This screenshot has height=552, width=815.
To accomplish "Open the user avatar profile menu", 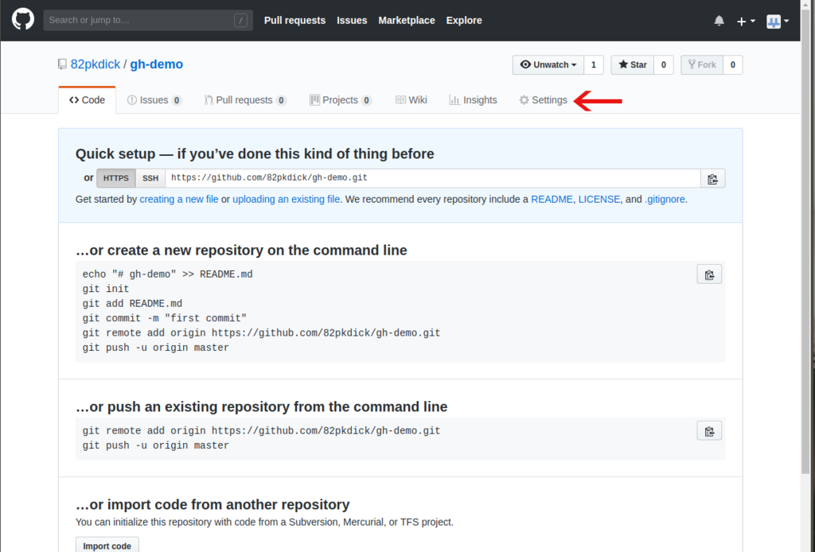I will [x=778, y=21].
